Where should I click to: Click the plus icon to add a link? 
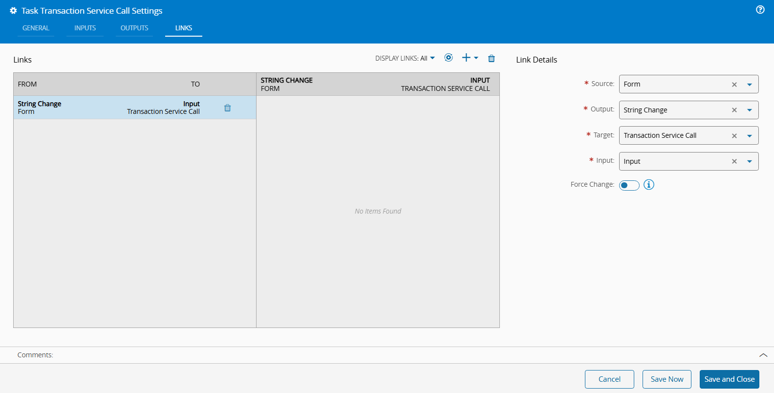click(x=466, y=58)
